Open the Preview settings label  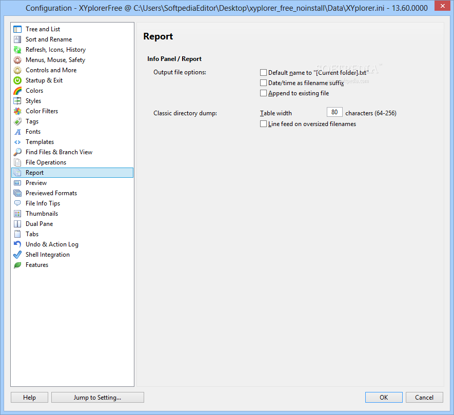36,183
